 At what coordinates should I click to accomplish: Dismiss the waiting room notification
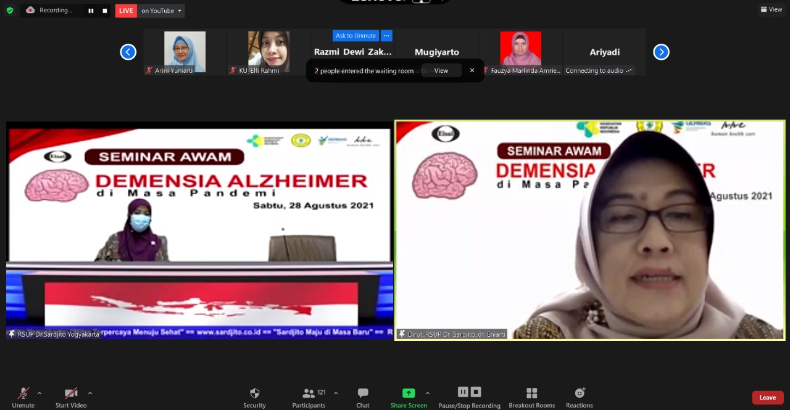pos(472,70)
